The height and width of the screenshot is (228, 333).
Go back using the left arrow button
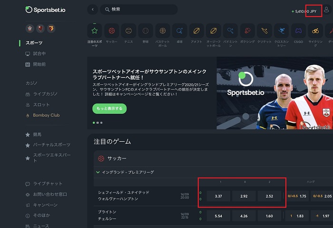93,9
